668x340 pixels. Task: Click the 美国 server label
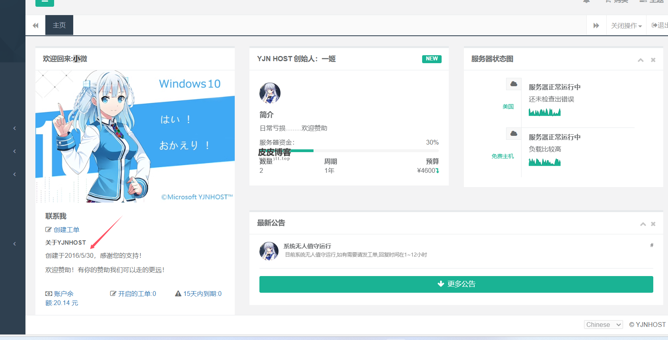508,106
